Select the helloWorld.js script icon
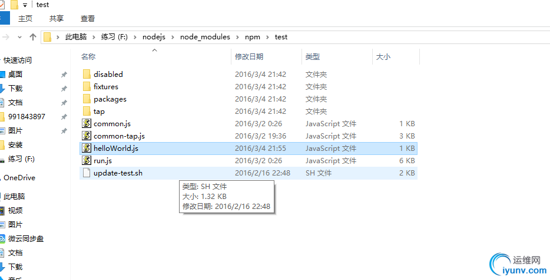 [x=87, y=148]
